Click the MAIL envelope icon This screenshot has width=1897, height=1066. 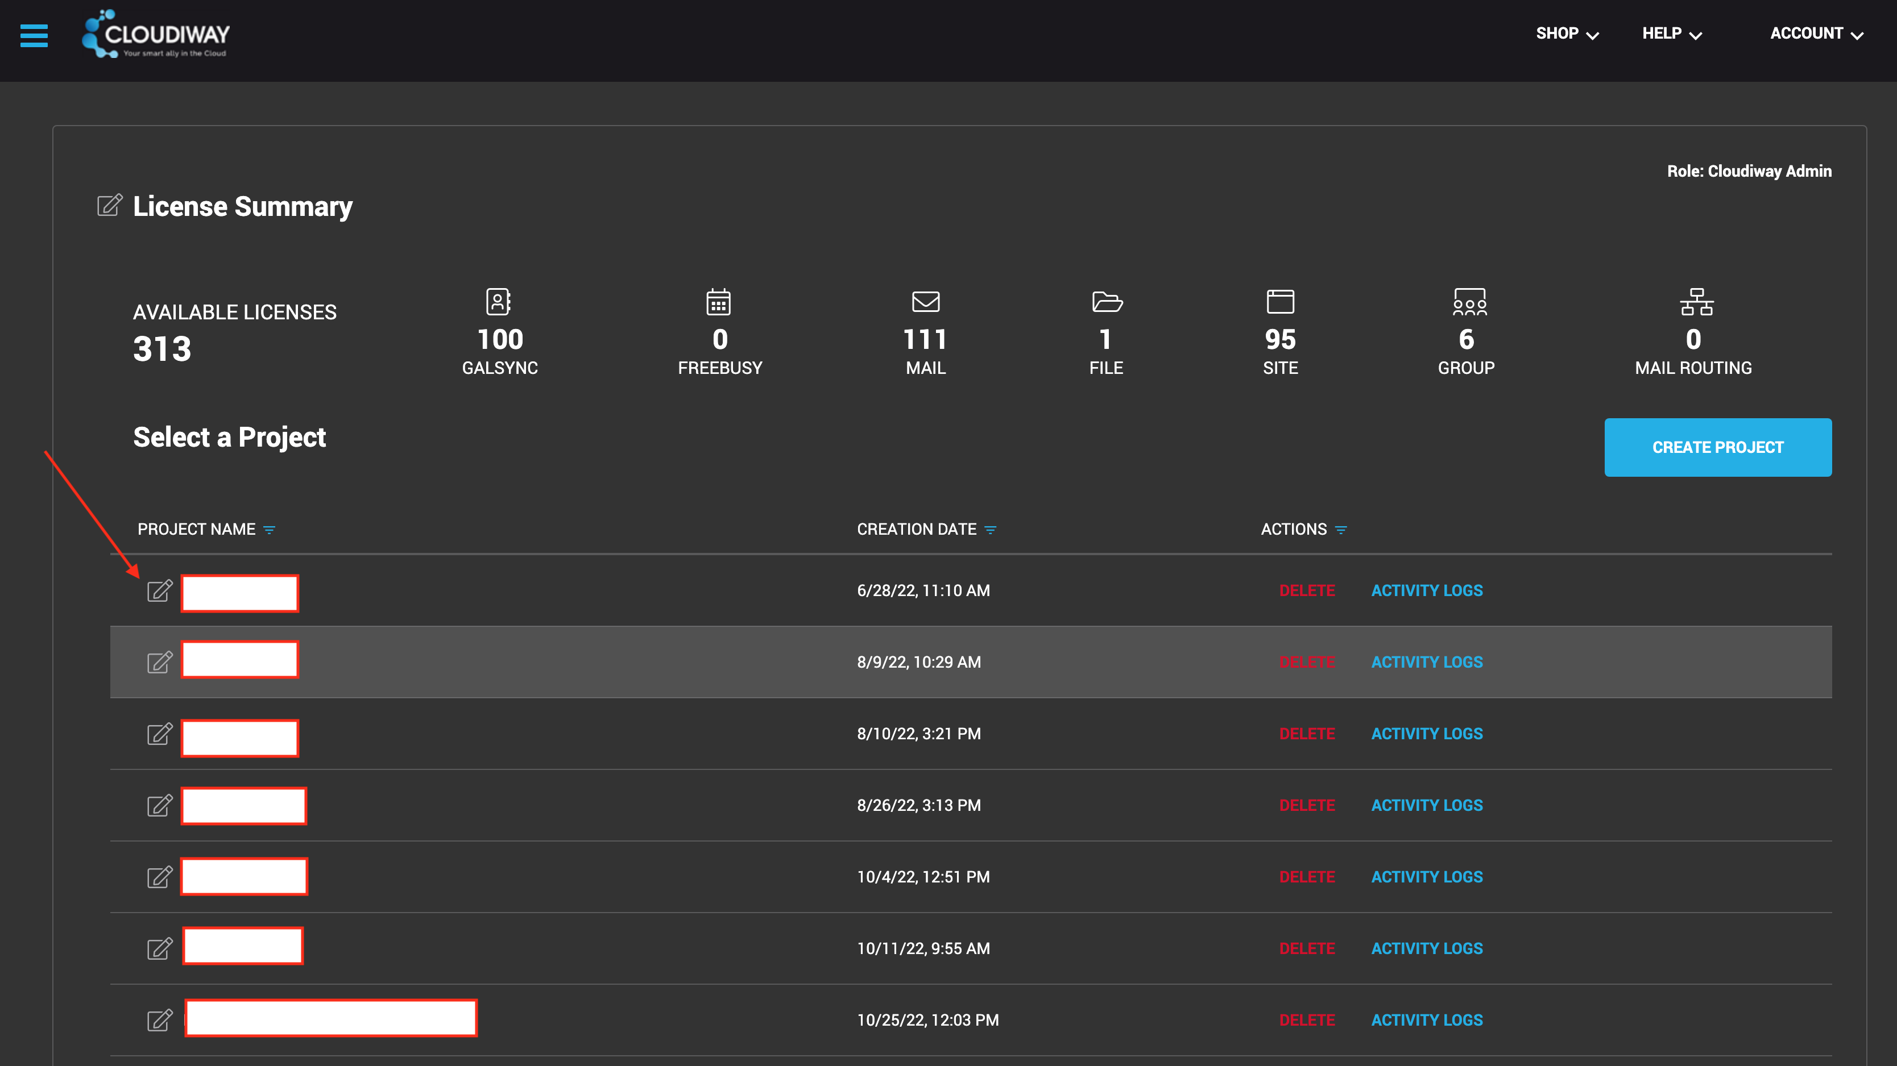pyautogui.click(x=926, y=302)
